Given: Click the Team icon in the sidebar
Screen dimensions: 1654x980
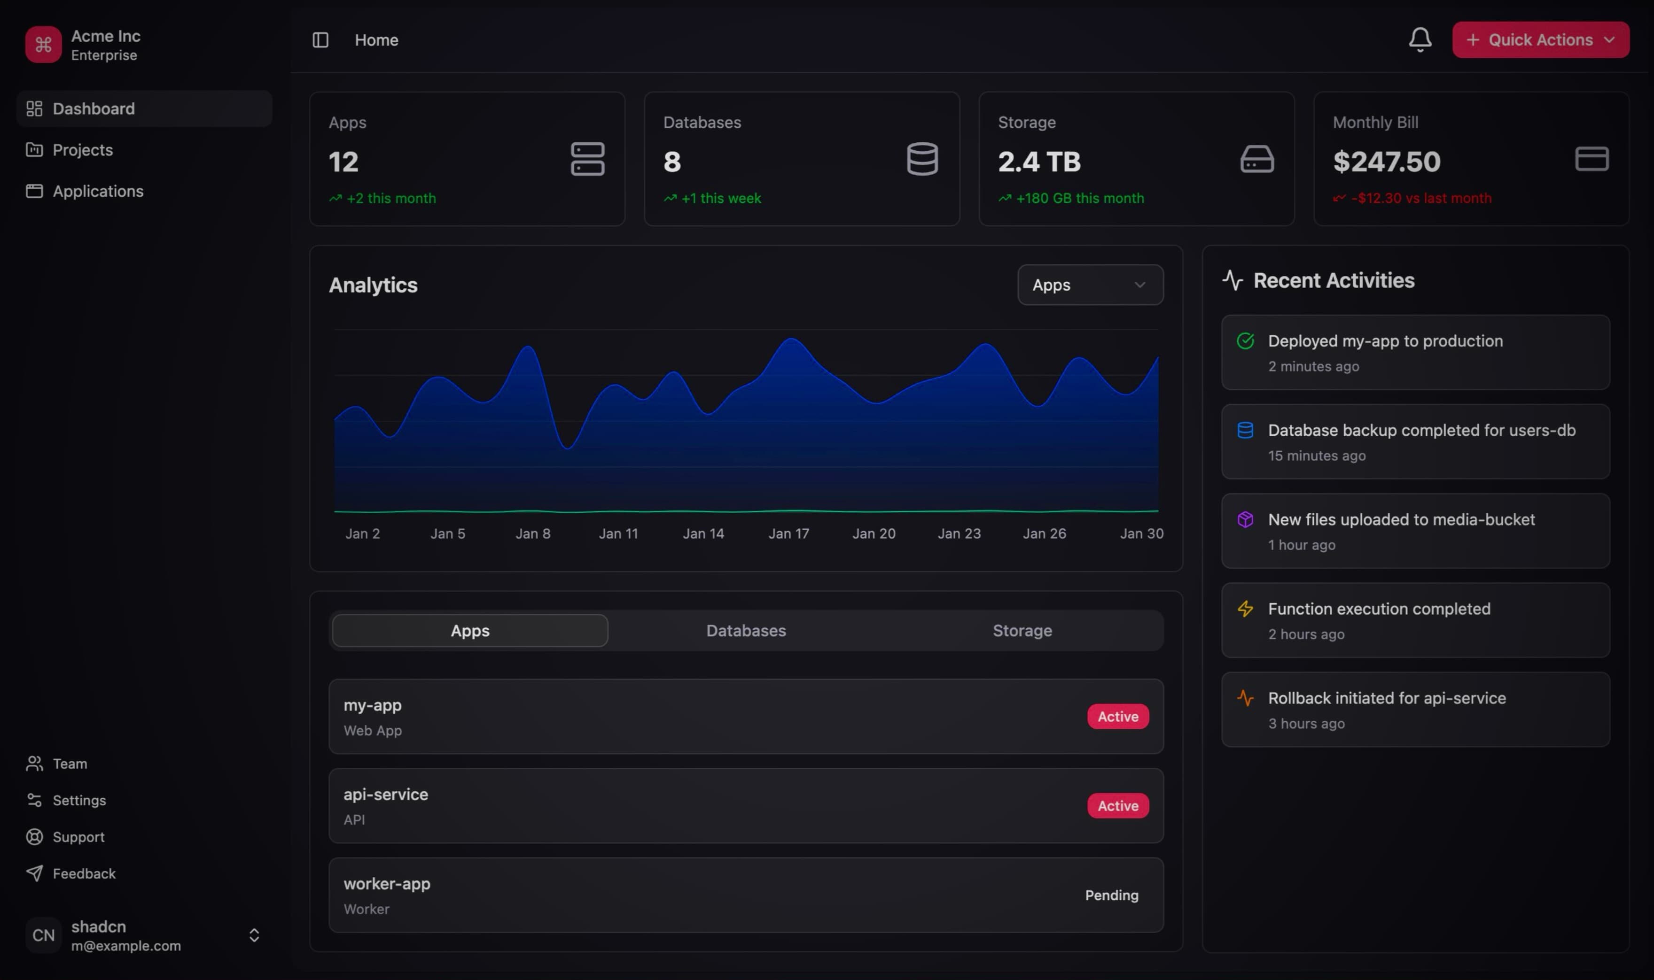Looking at the screenshot, I should pos(34,764).
